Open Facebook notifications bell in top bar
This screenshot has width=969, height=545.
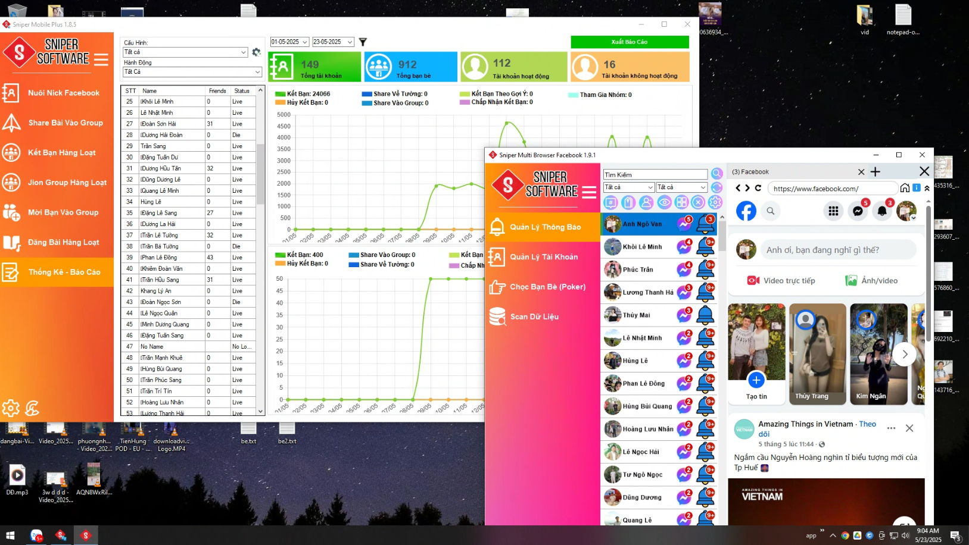882,211
